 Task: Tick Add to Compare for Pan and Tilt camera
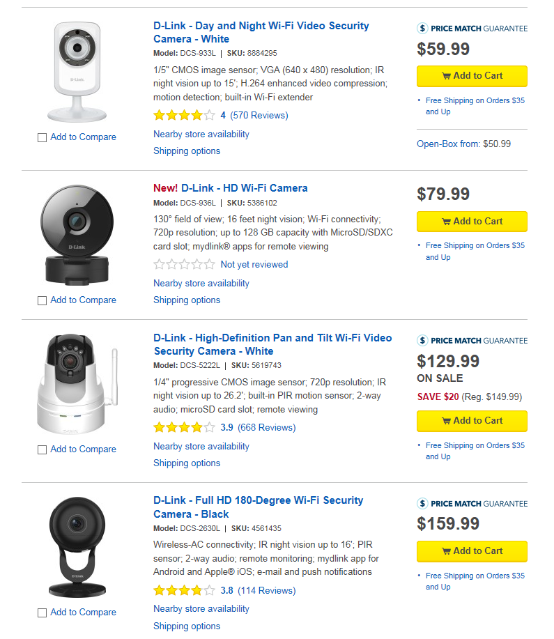[42, 450]
